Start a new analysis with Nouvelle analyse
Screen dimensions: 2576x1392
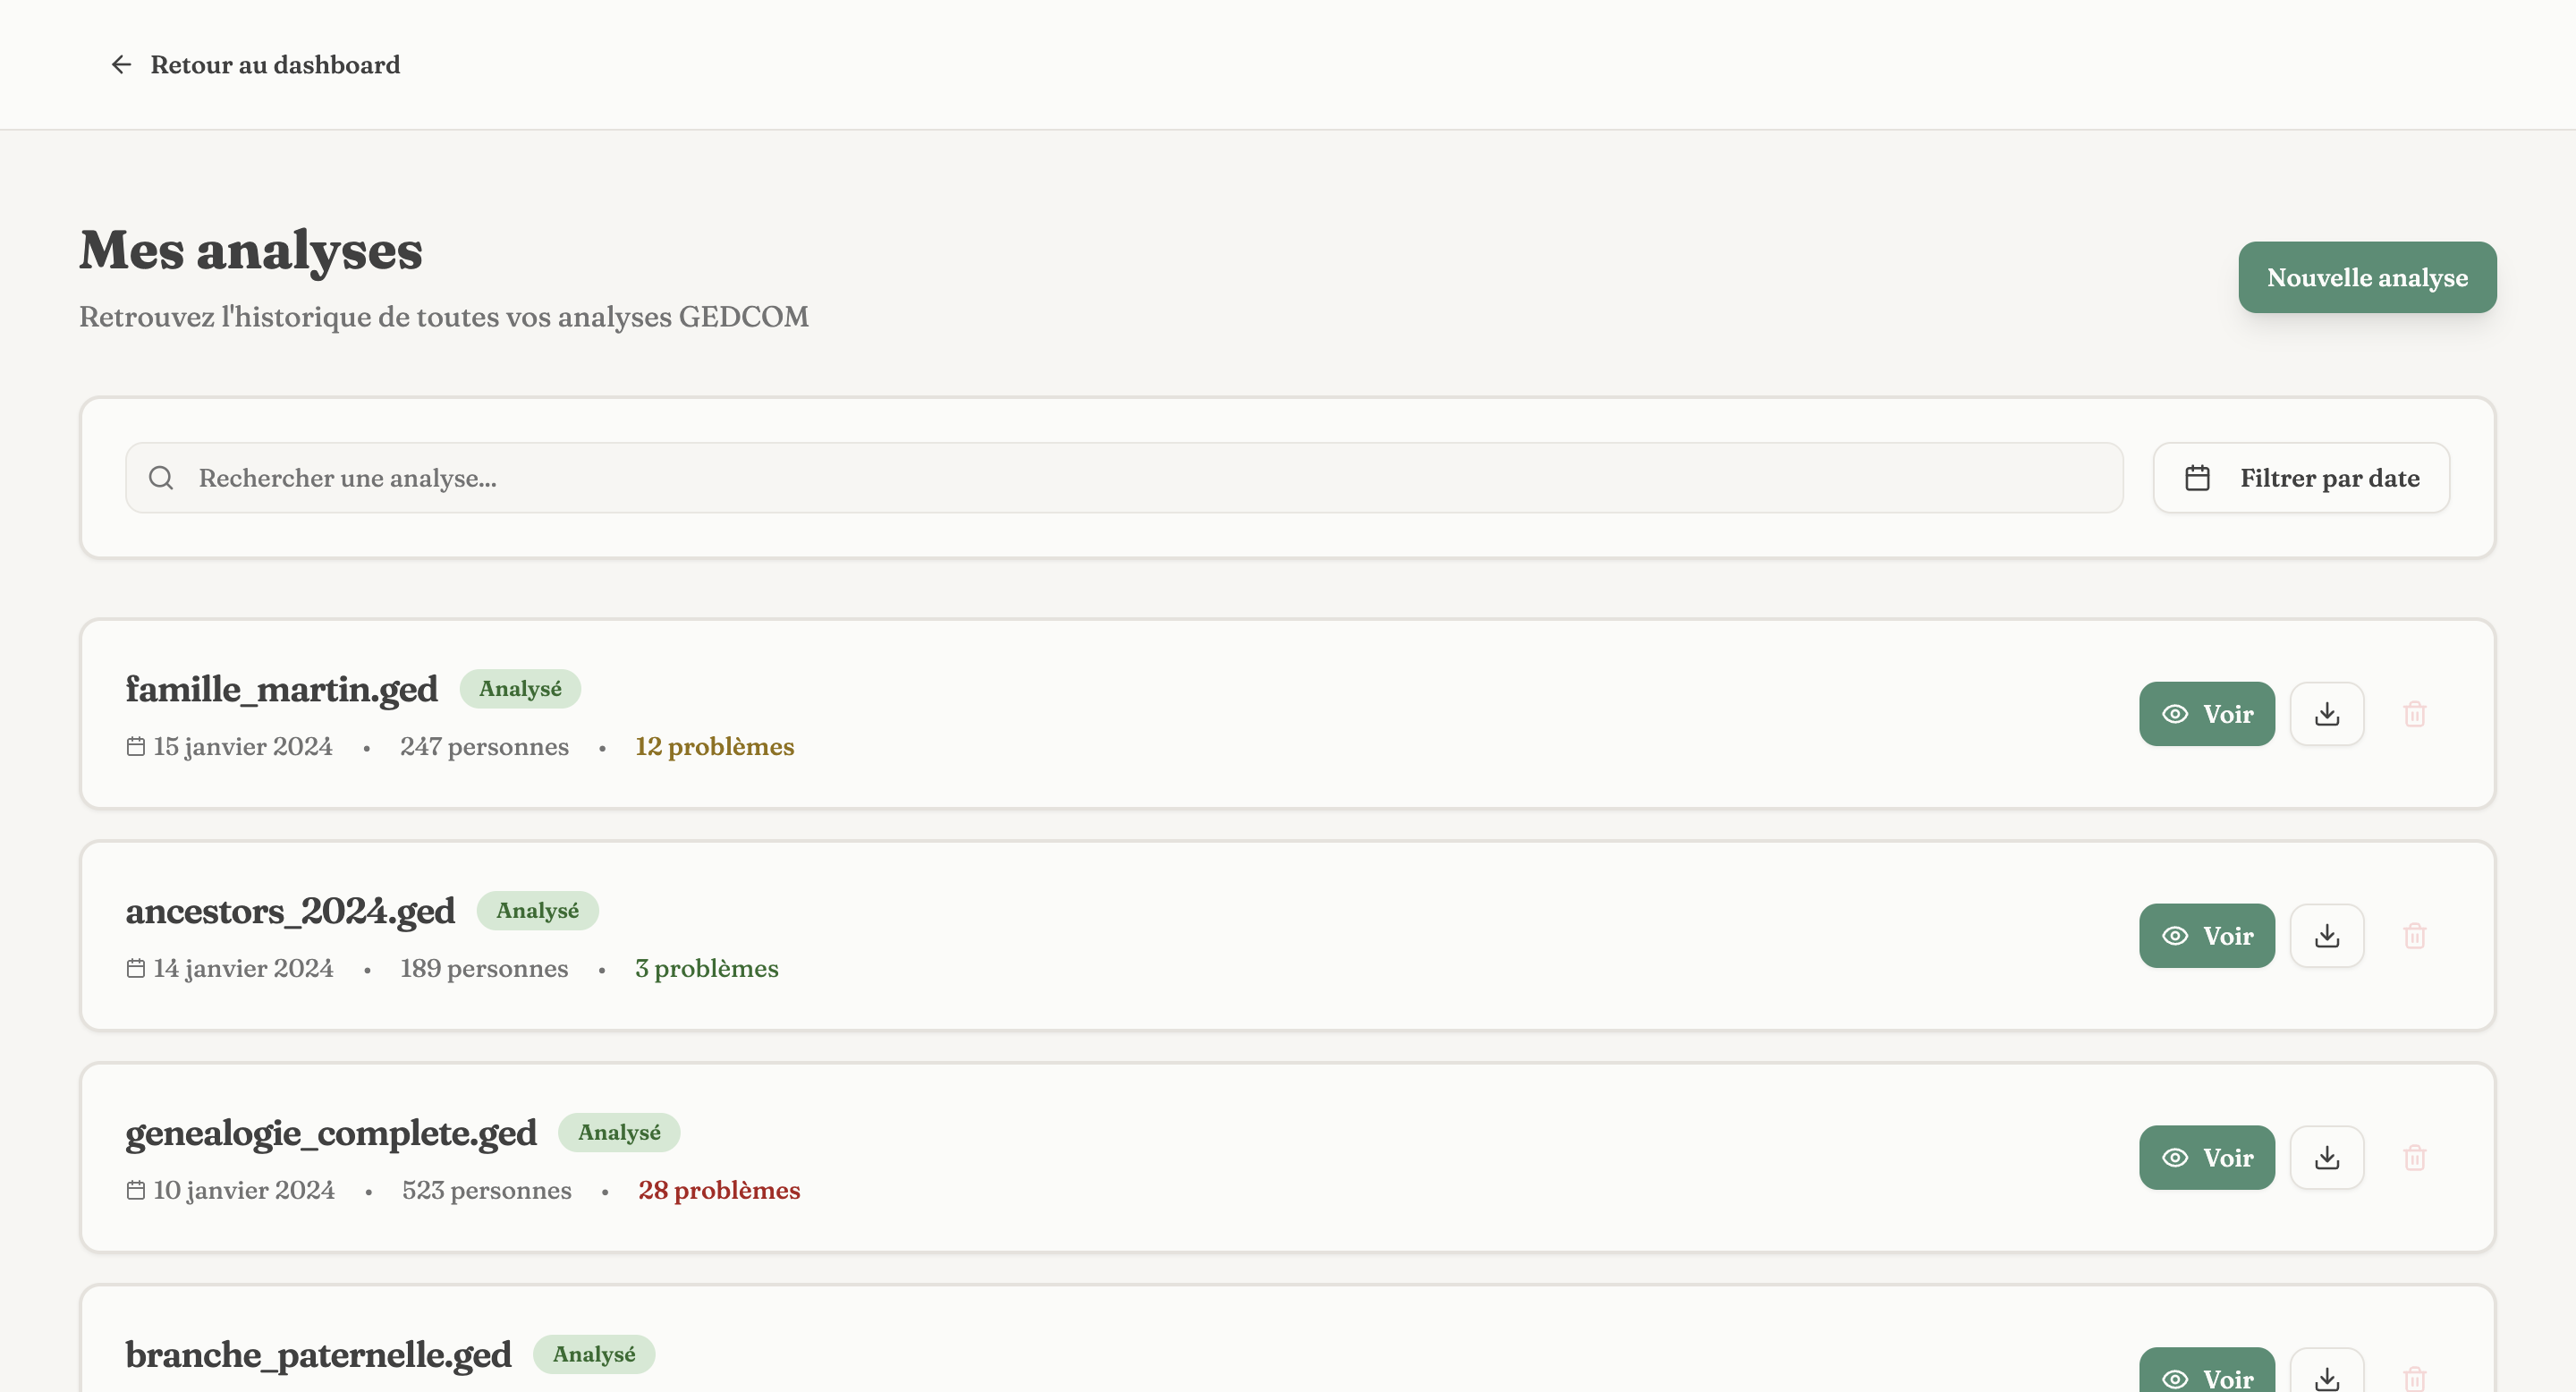point(2367,277)
